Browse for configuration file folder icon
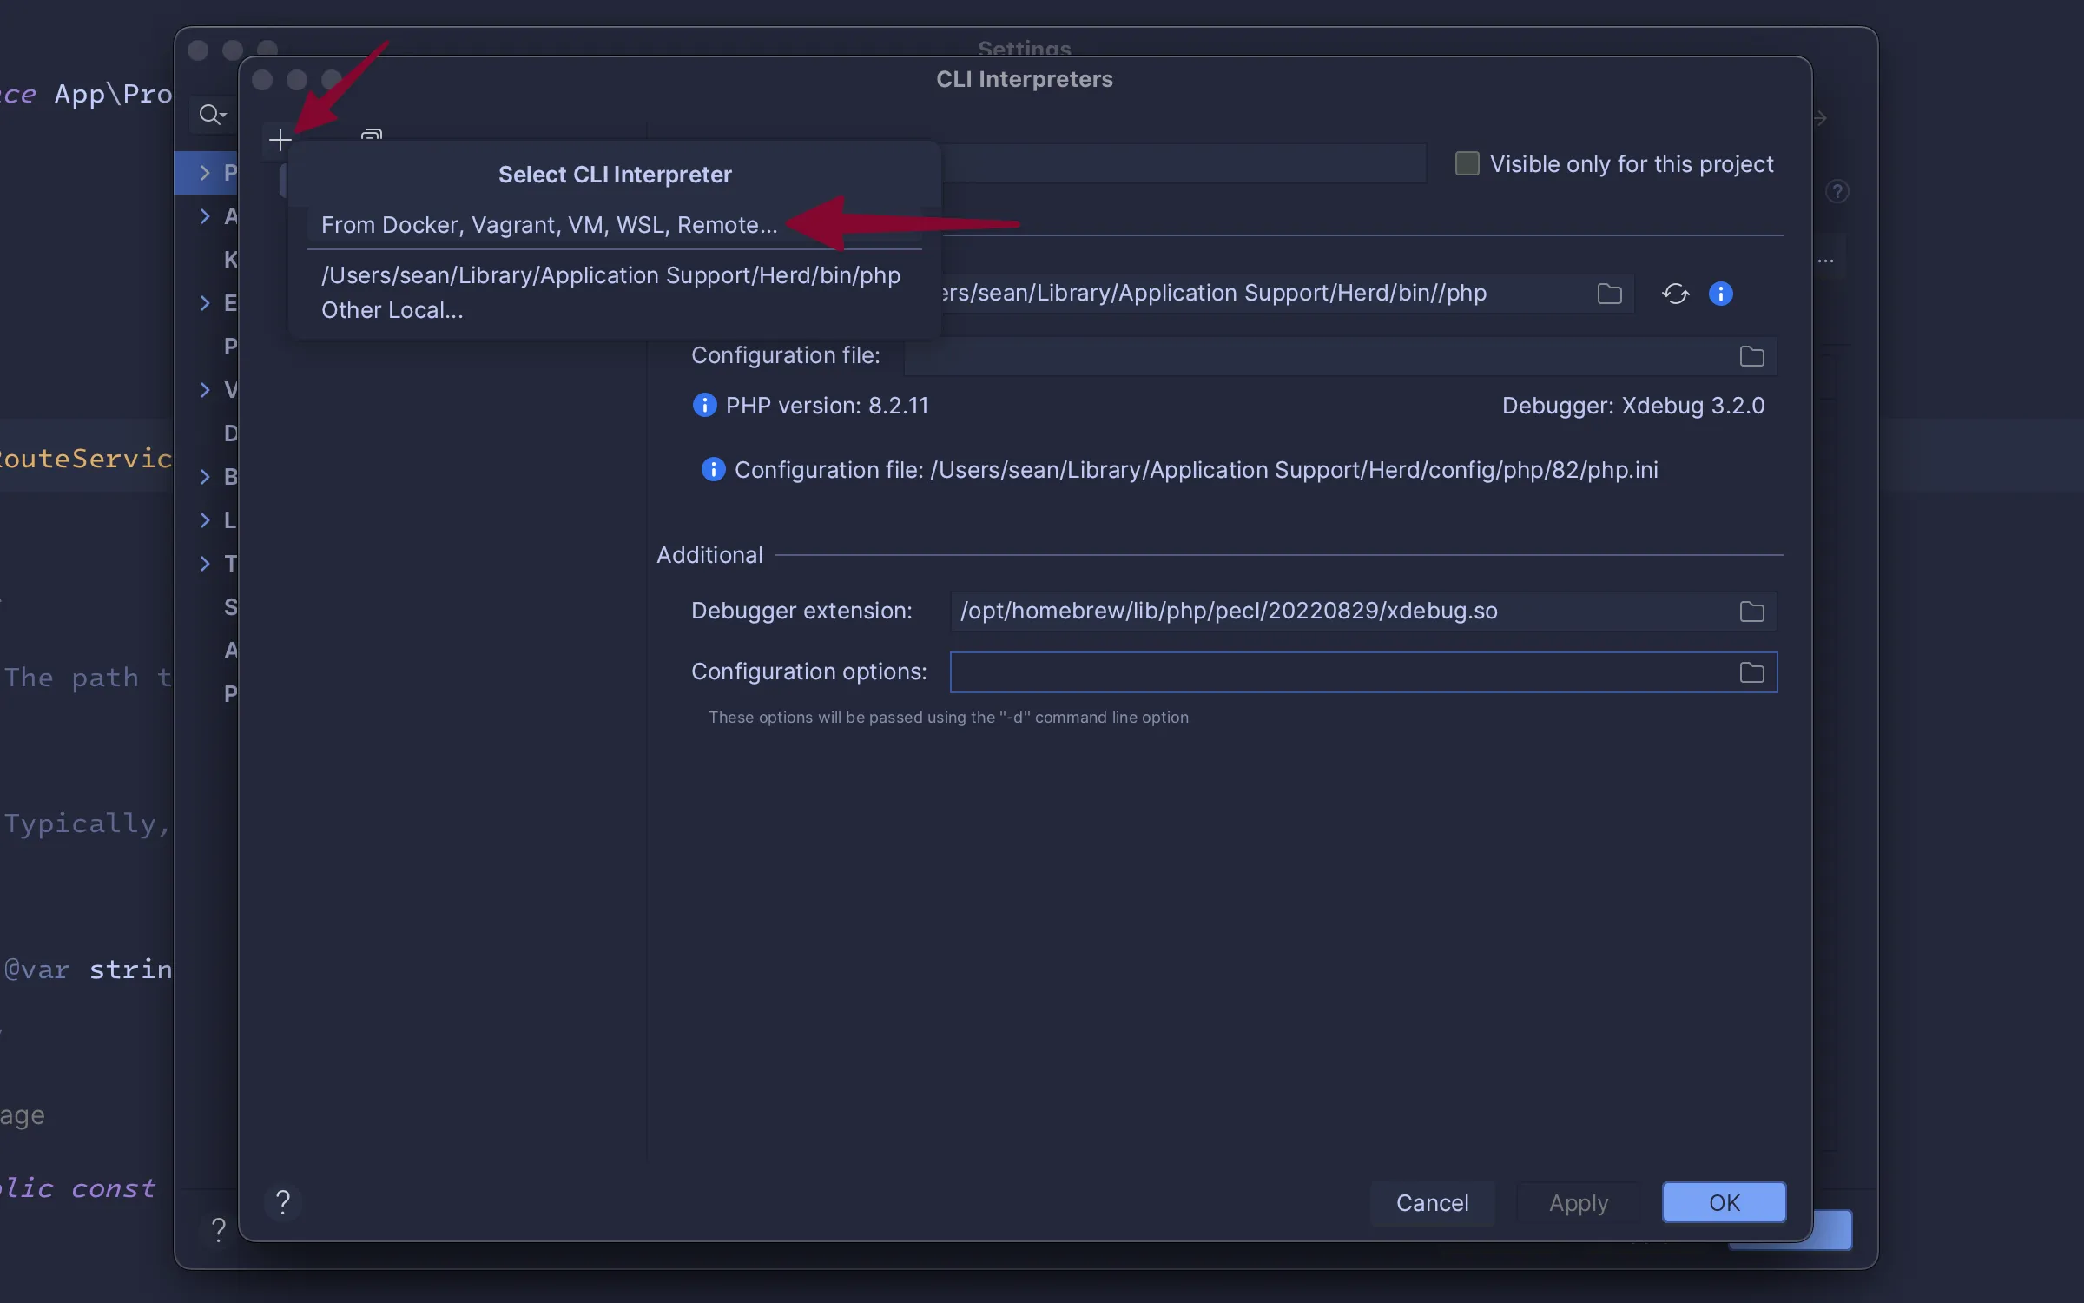The width and height of the screenshot is (2084, 1303). (x=1751, y=356)
